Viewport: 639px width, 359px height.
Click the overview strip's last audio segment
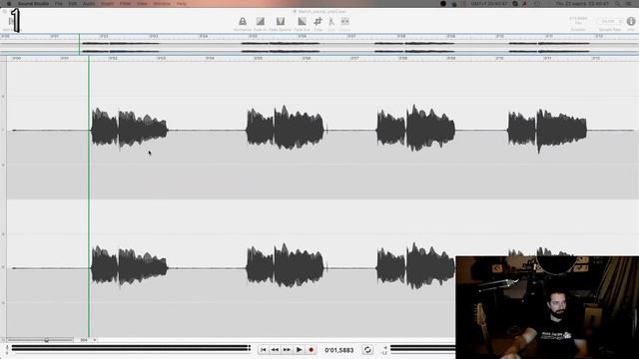[549, 47]
